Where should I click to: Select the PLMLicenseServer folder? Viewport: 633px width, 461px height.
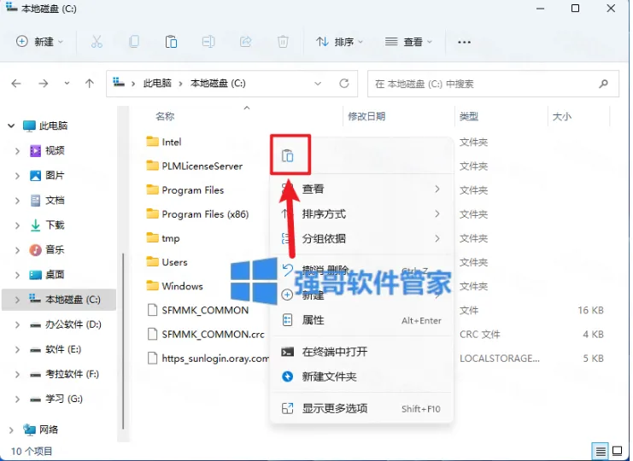click(194, 166)
